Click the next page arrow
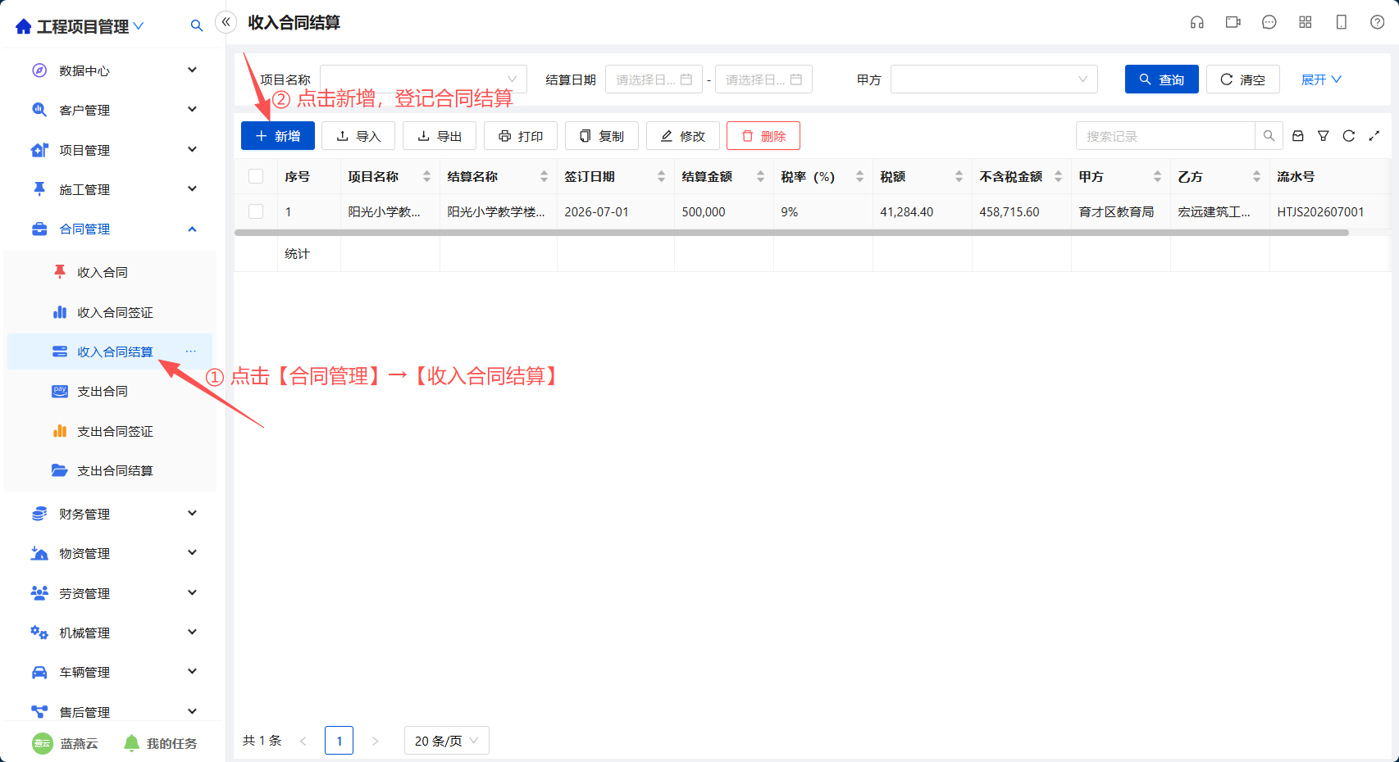 (375, 741)
